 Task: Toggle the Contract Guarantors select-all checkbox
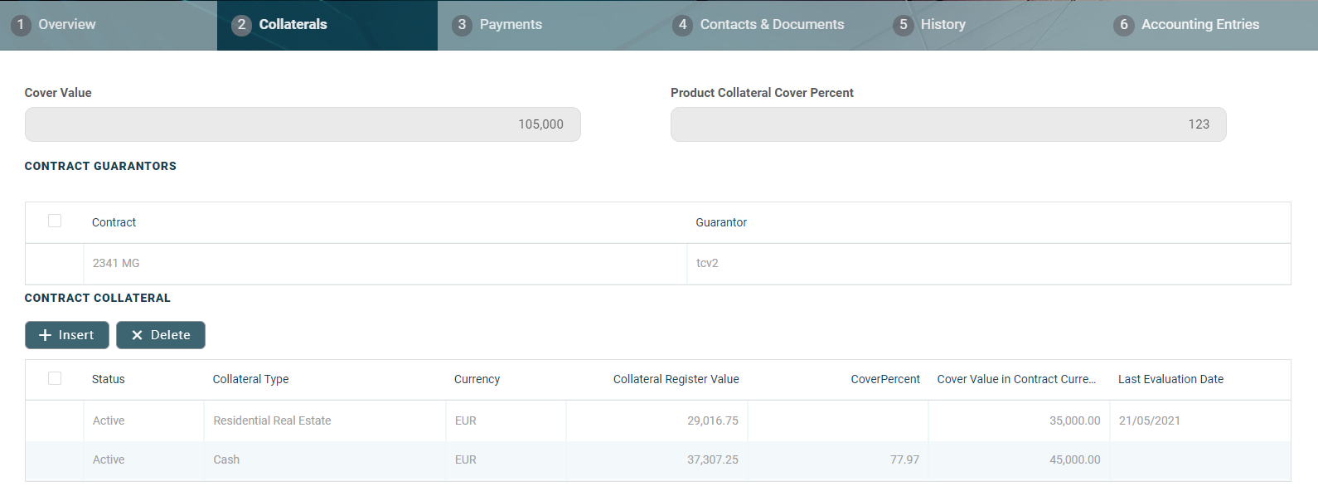(x=55, y=221)
